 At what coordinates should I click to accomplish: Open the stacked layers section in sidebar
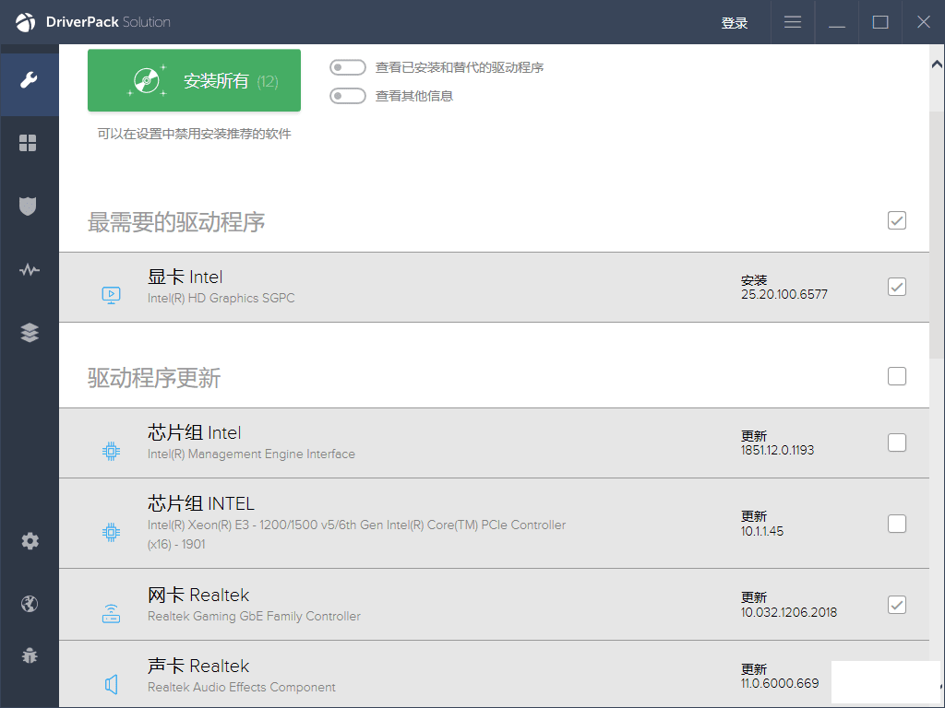pyautogui.click(x=29, y=332)
